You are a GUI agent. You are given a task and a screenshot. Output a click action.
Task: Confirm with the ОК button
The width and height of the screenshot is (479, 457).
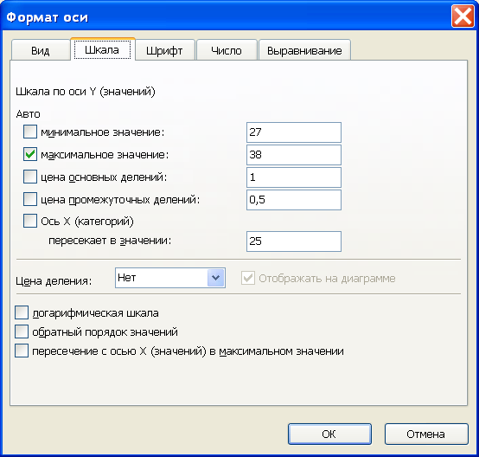pos(329,434)
